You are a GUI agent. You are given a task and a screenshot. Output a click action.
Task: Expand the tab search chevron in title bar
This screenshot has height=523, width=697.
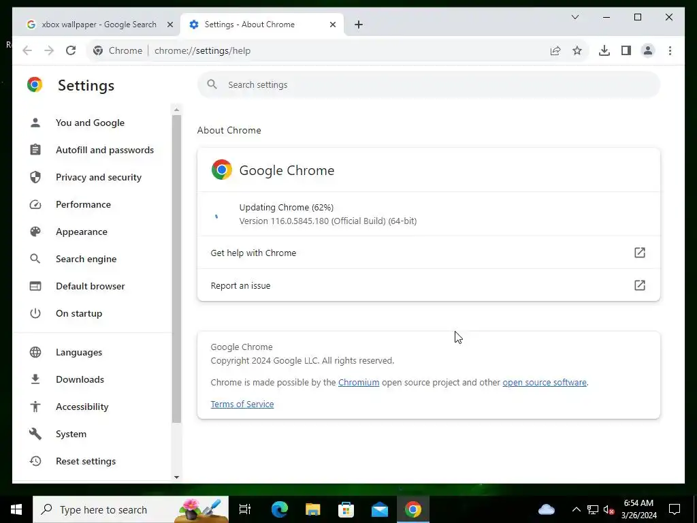pyautogui.click(x=575, y=17)
